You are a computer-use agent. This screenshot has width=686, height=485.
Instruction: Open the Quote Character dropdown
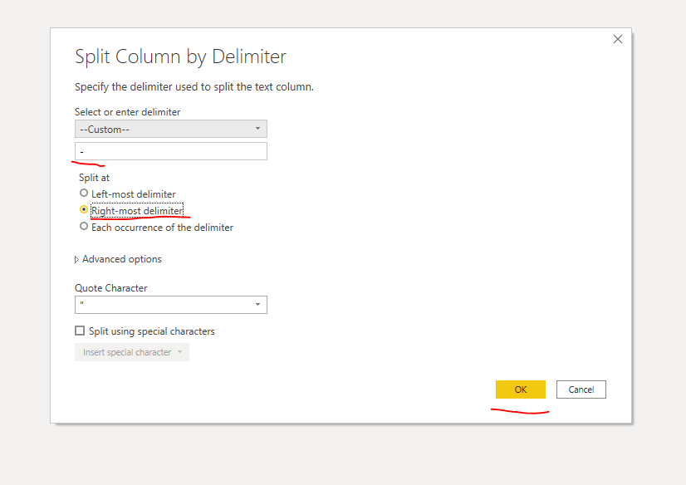point(170,305)
